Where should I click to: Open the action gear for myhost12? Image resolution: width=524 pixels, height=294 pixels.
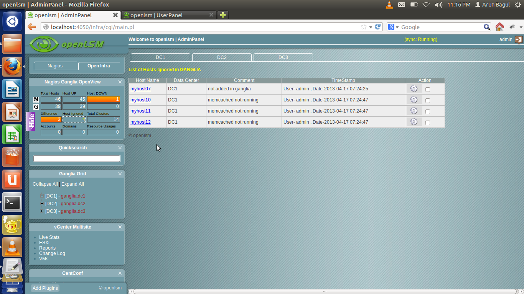click(x=414, y=122)
